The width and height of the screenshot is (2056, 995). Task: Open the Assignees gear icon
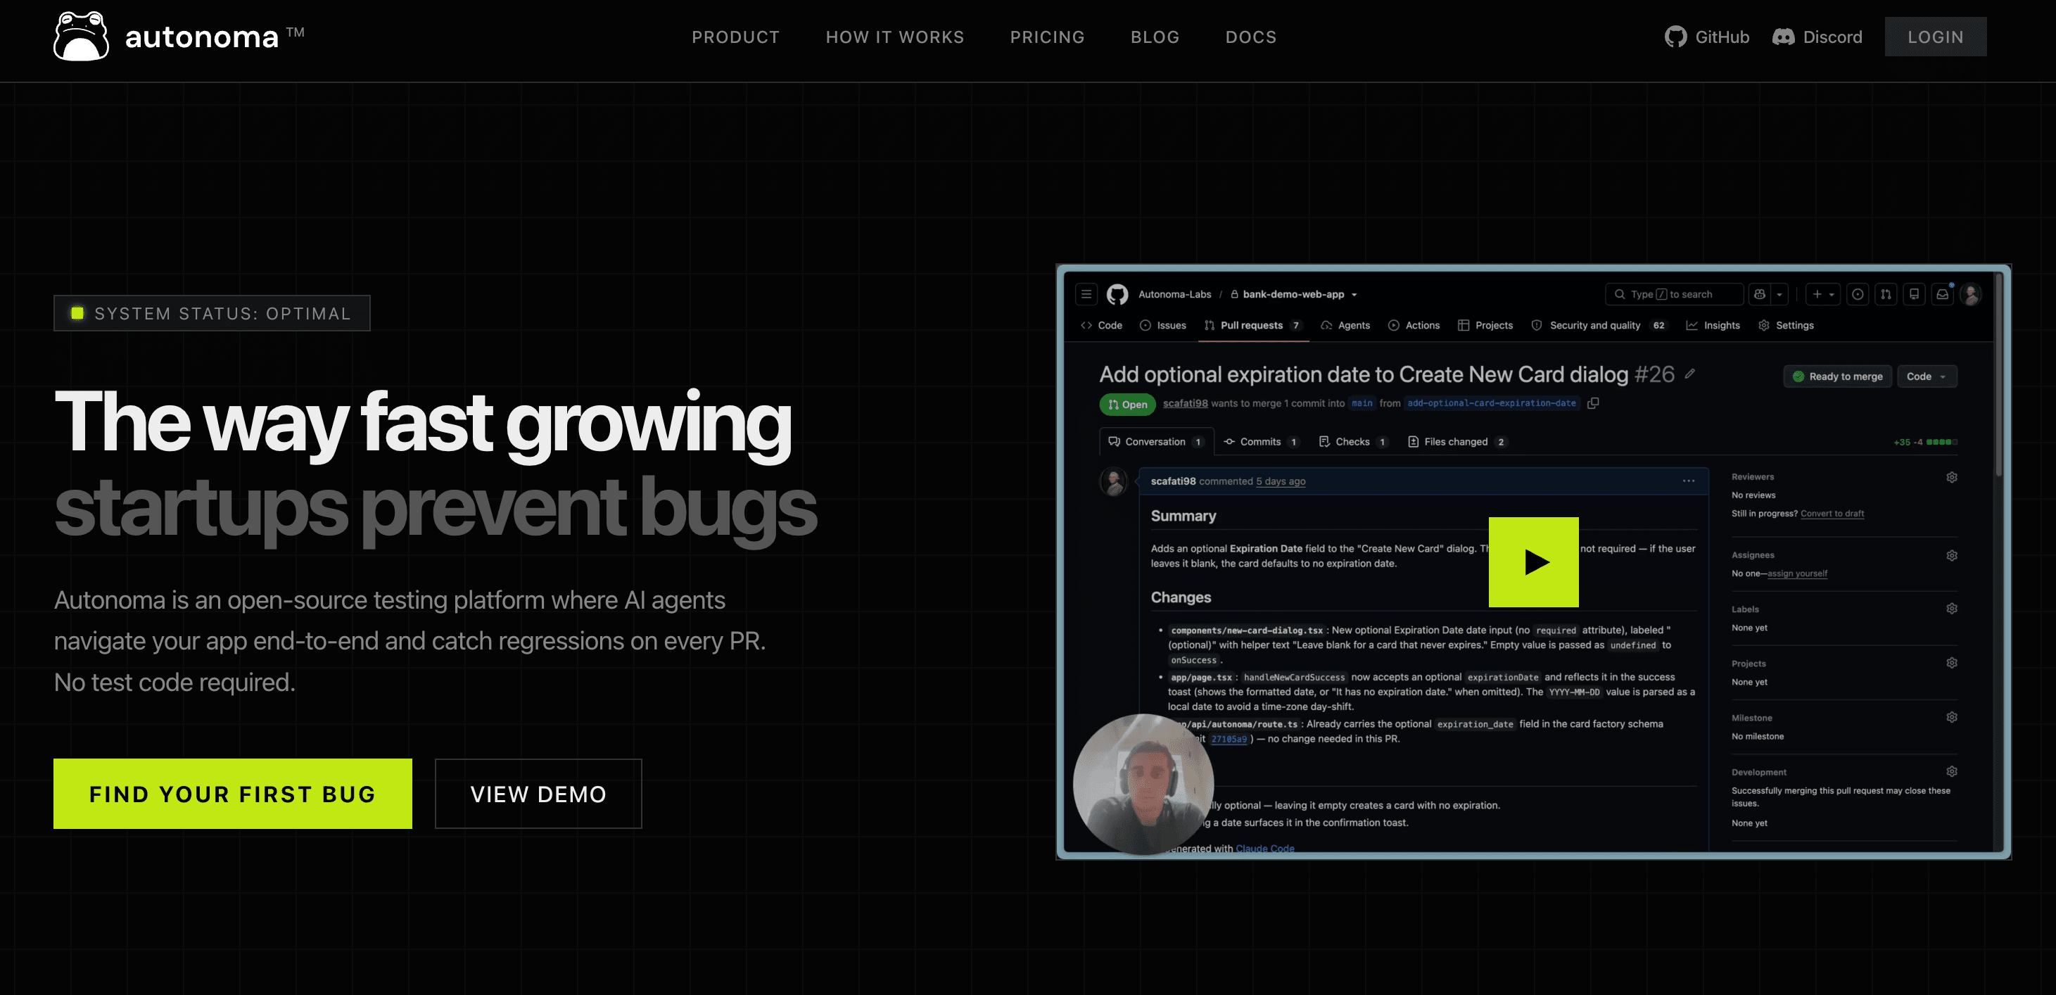pyautogui.click(x=1951, y=555)
